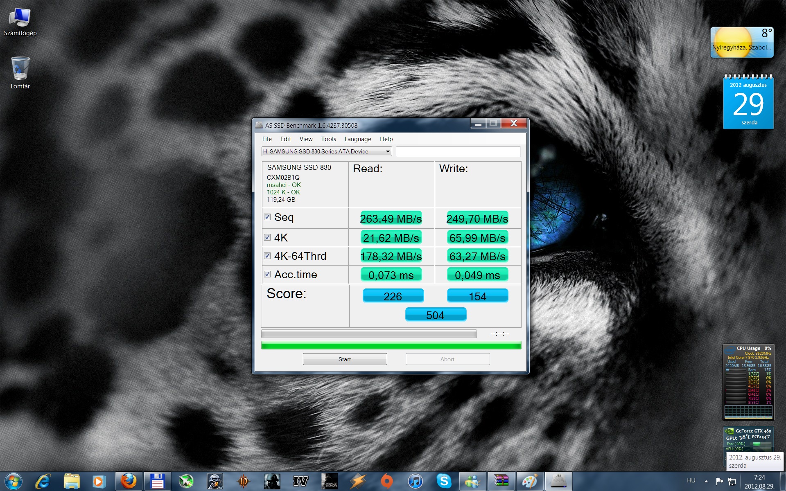This screenshot has height=491, width=786.
Task: Uncheck the 4K test checkbox
Action: (x=267, y=237)
